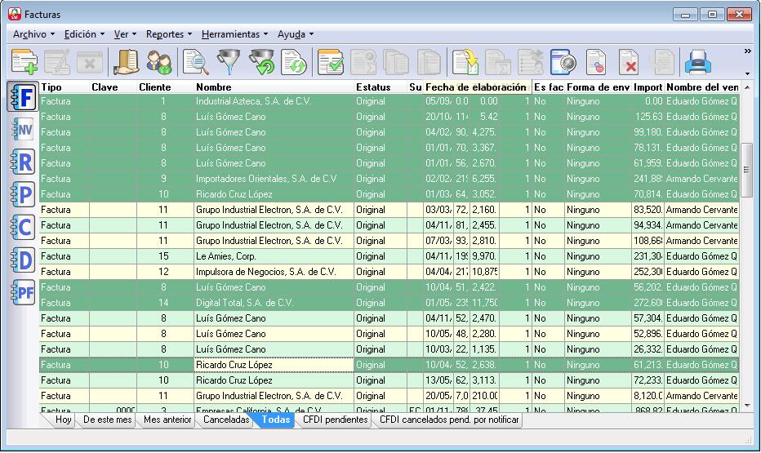This screenshot has width=761, height=453.
Task: Open the Archivo menu
Action: pos(33,34)
